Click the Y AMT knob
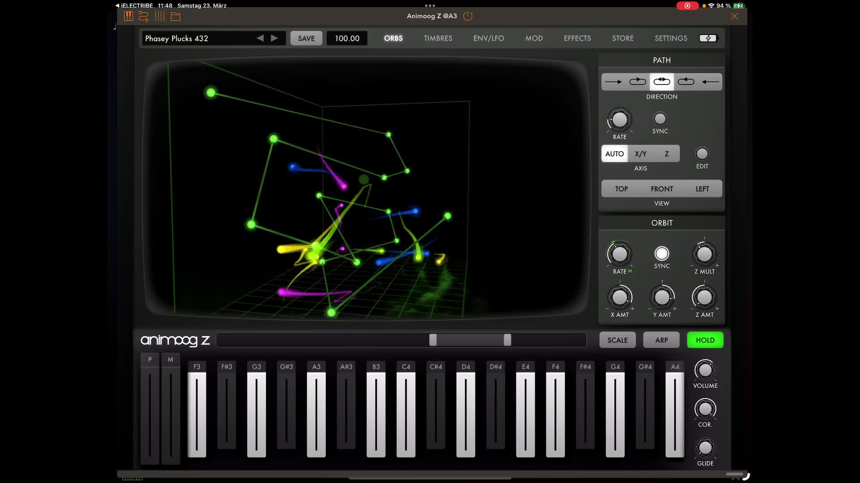Image resolution: width=860 pixels, height=483 pixels. pos(662,297)
